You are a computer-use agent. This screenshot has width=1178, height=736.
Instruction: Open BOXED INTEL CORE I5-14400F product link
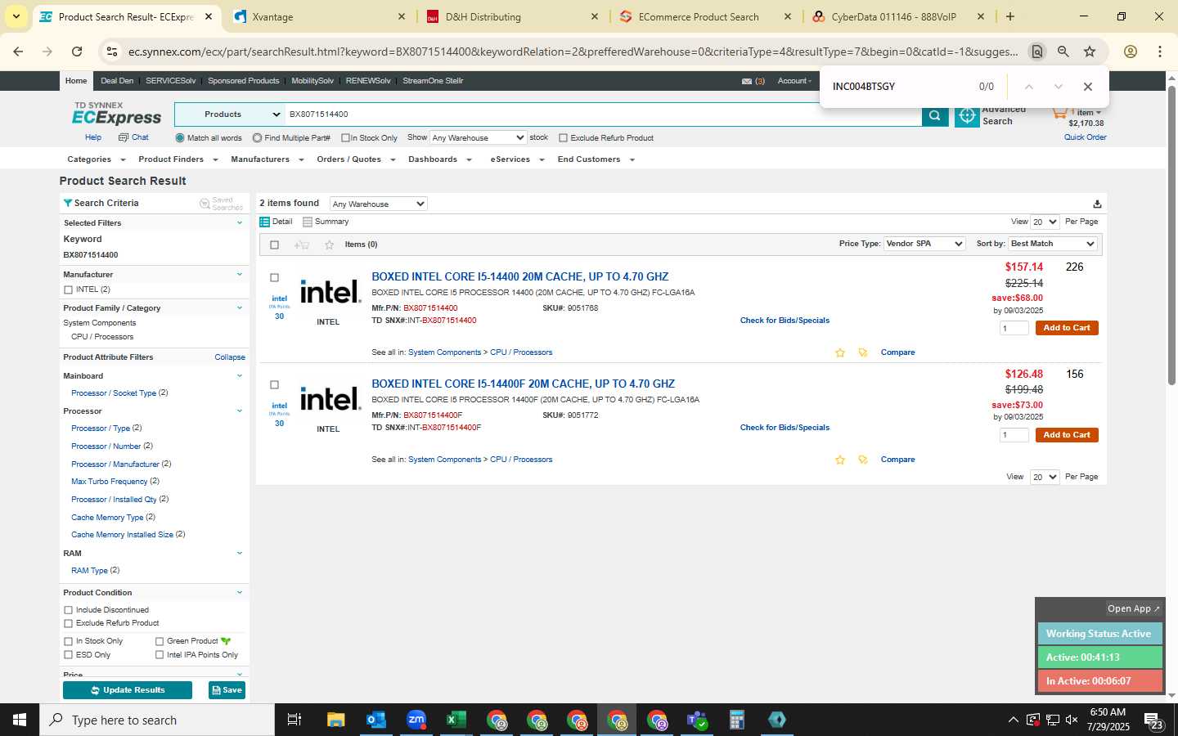coord(524,384)
